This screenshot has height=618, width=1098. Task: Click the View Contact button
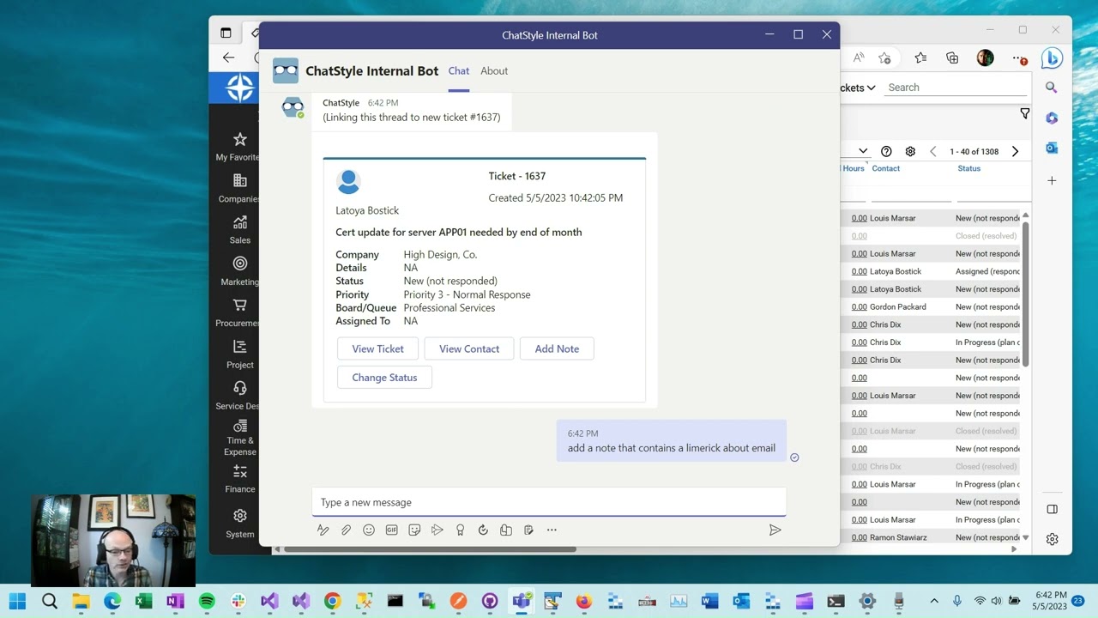(x=469, y=348)
